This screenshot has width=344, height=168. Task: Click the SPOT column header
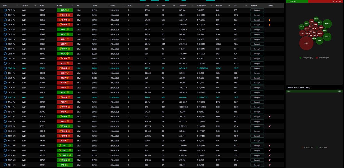tap(42, 5)
